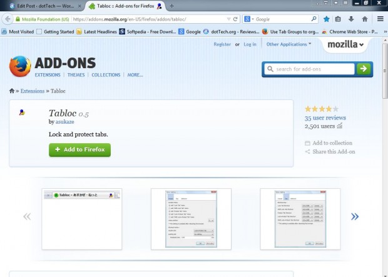Open the Tabloc tab bar screenshot thumbnail

point(82,219)
